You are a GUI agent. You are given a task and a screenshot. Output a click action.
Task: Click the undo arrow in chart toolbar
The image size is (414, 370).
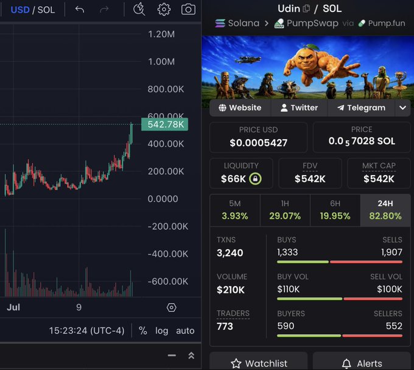[80, 10]
